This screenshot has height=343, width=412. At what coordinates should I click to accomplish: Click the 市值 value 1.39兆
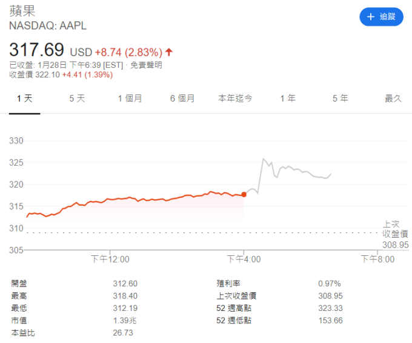click(x=125, y=321)
